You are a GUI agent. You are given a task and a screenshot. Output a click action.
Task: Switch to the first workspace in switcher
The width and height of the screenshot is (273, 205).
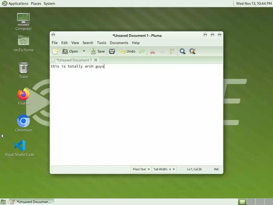point(242,202)
